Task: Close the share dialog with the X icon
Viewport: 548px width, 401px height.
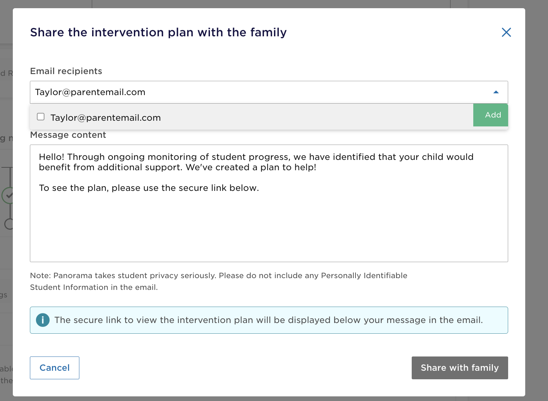Action: [x=506, y=32]
